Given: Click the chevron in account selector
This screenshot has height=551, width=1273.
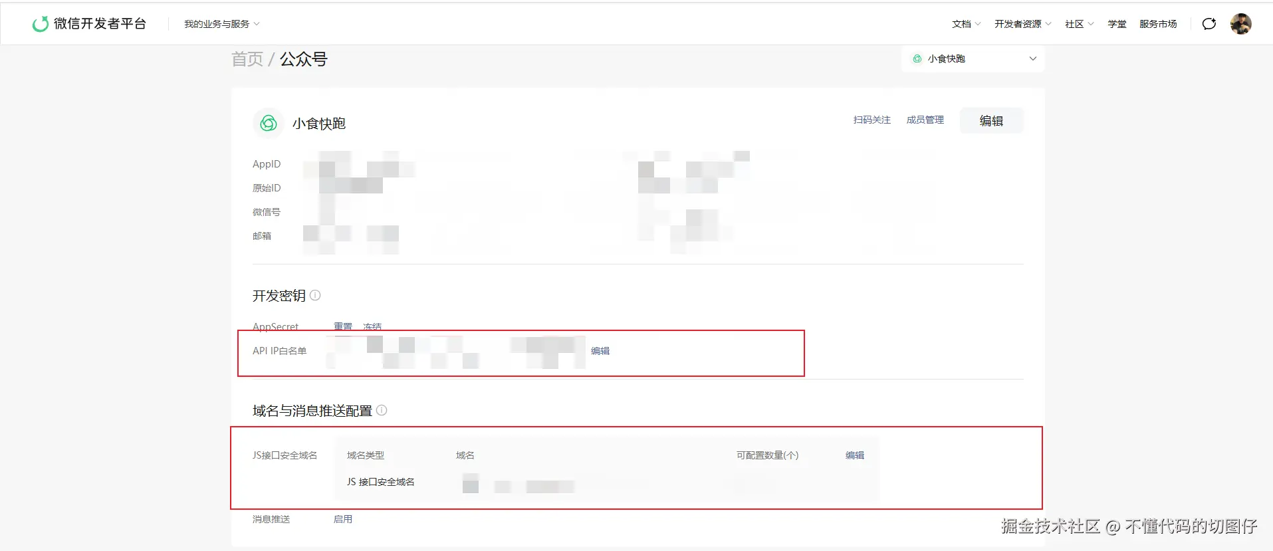Looking at the screenshot, I should [1033, 58].
